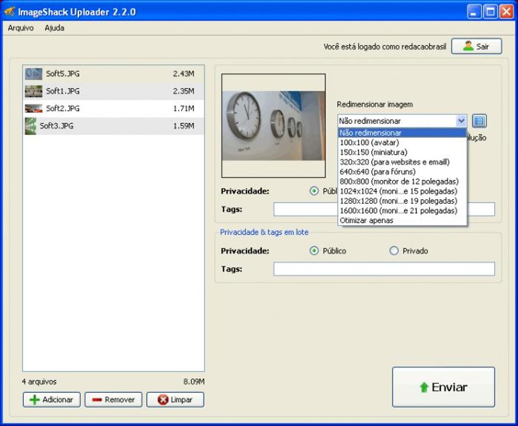This screenshot has height=426, width=518.
Task: Choose 1280x1280 19 polegadas option
Action: tap(402, 201)
